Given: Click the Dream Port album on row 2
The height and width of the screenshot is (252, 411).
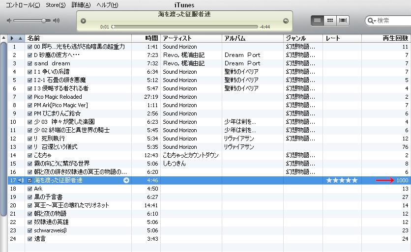Looking at the screenshot, I should [x=242, y=55].
